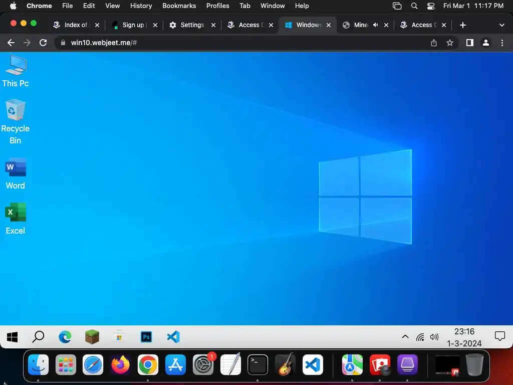Viewport: 513px width, 385px height.
Task: Go forward to the next page
Action: tap(27, 43)
